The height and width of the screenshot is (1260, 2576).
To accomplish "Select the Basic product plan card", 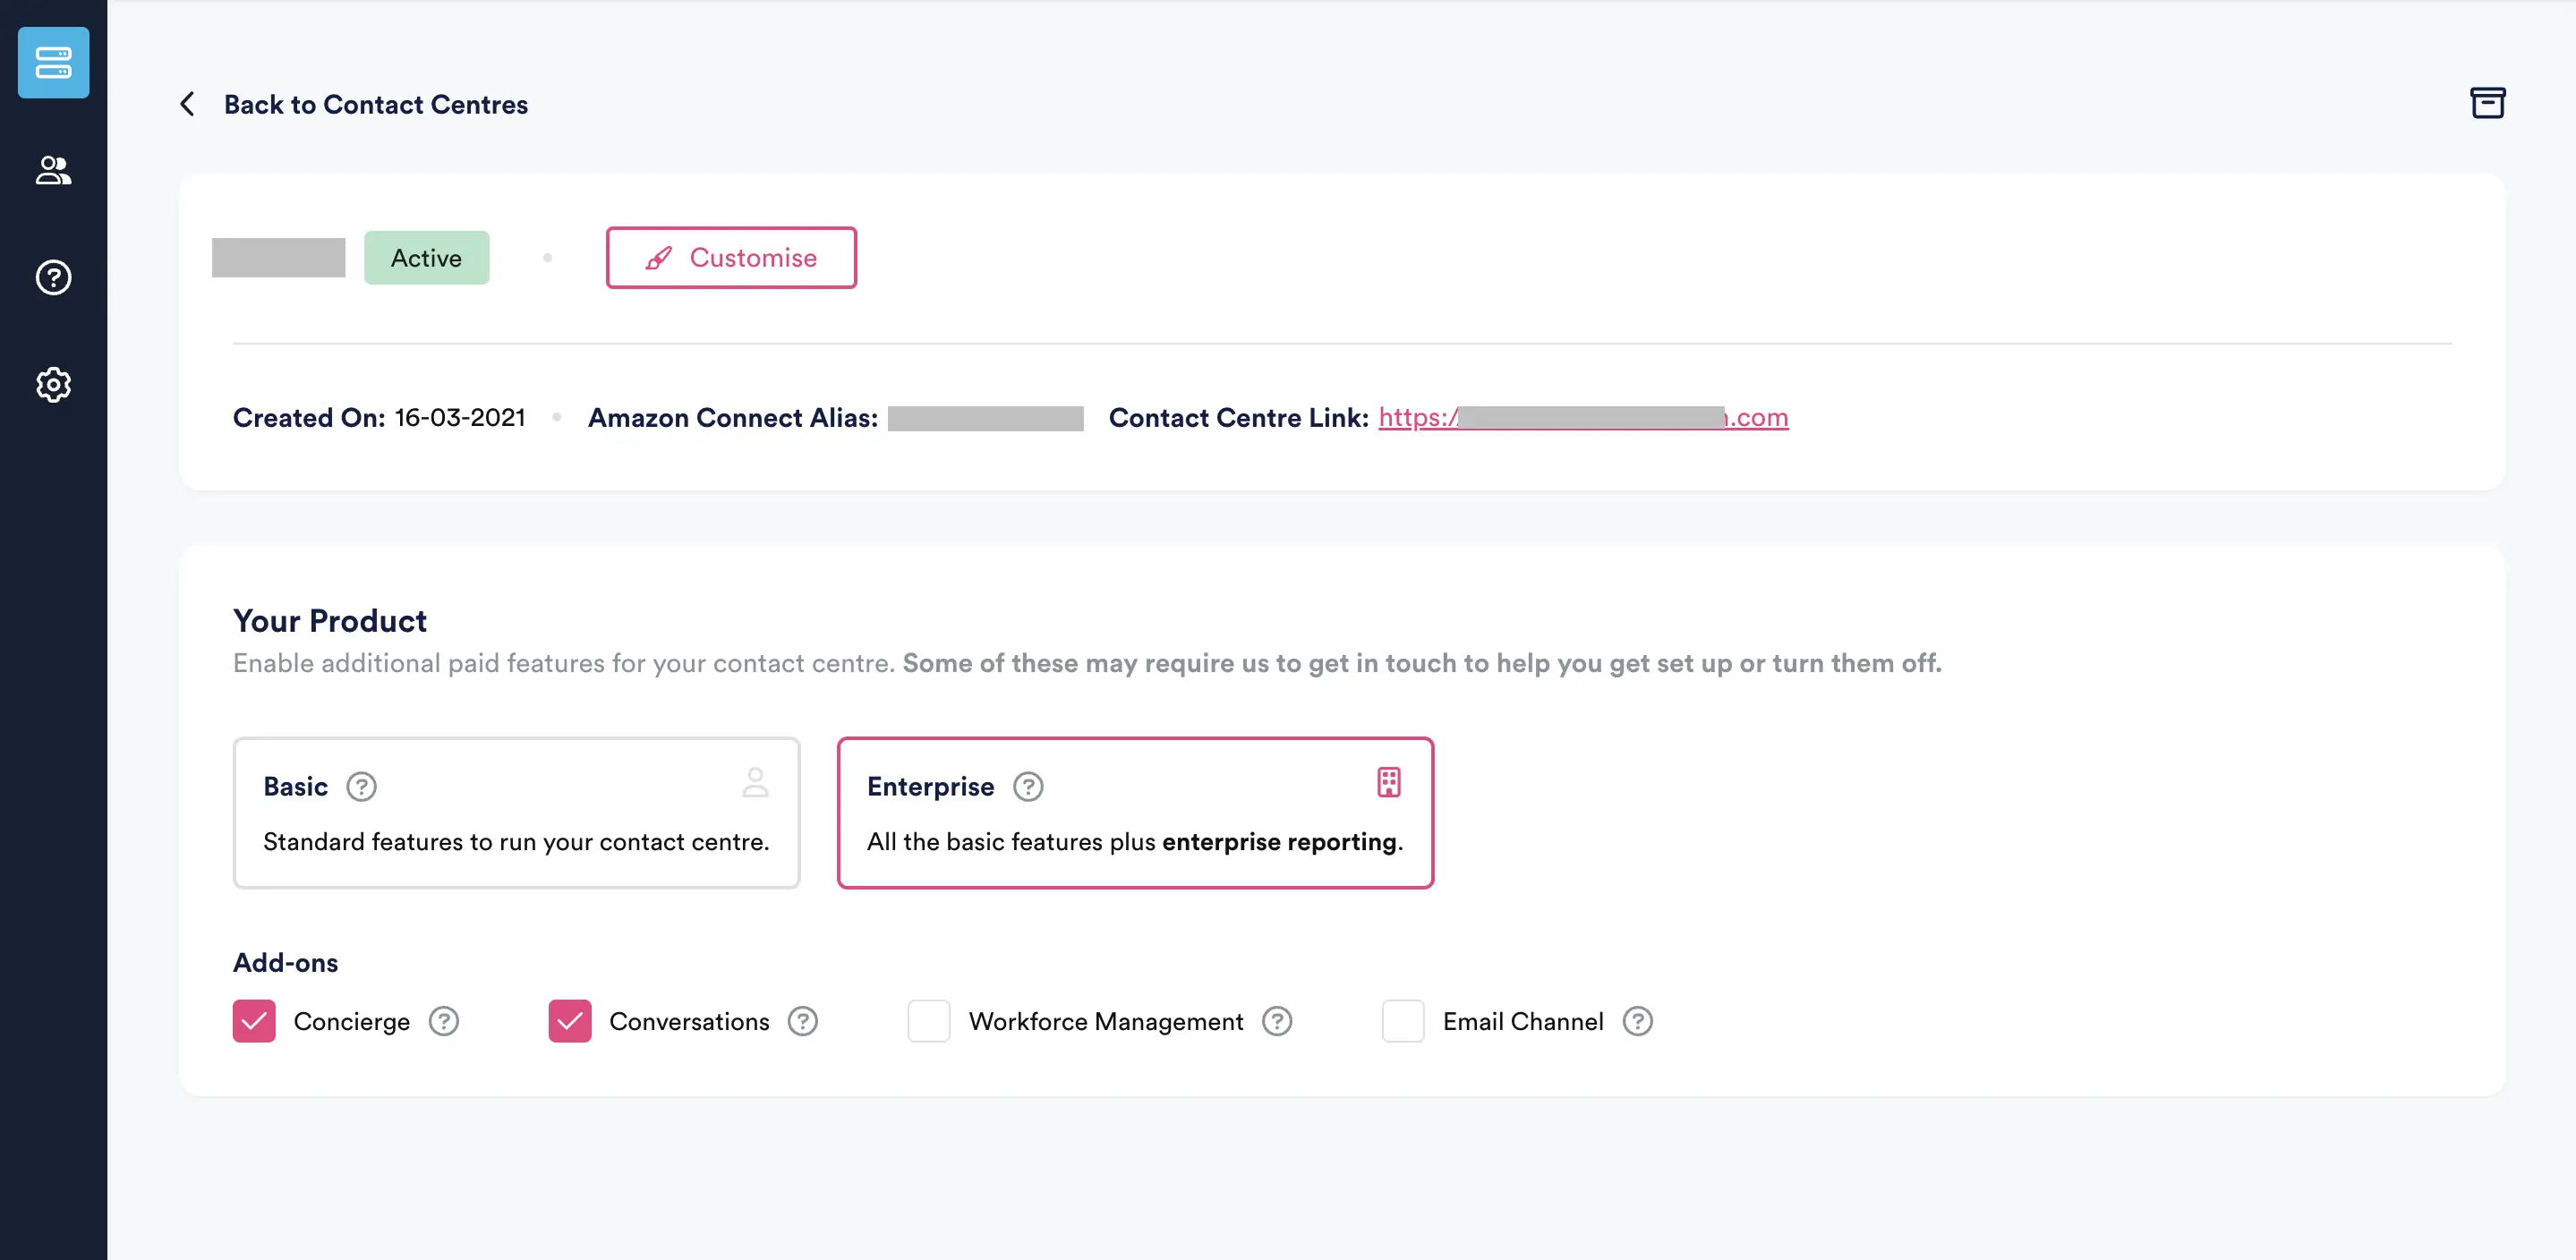I will pos(516,812).
